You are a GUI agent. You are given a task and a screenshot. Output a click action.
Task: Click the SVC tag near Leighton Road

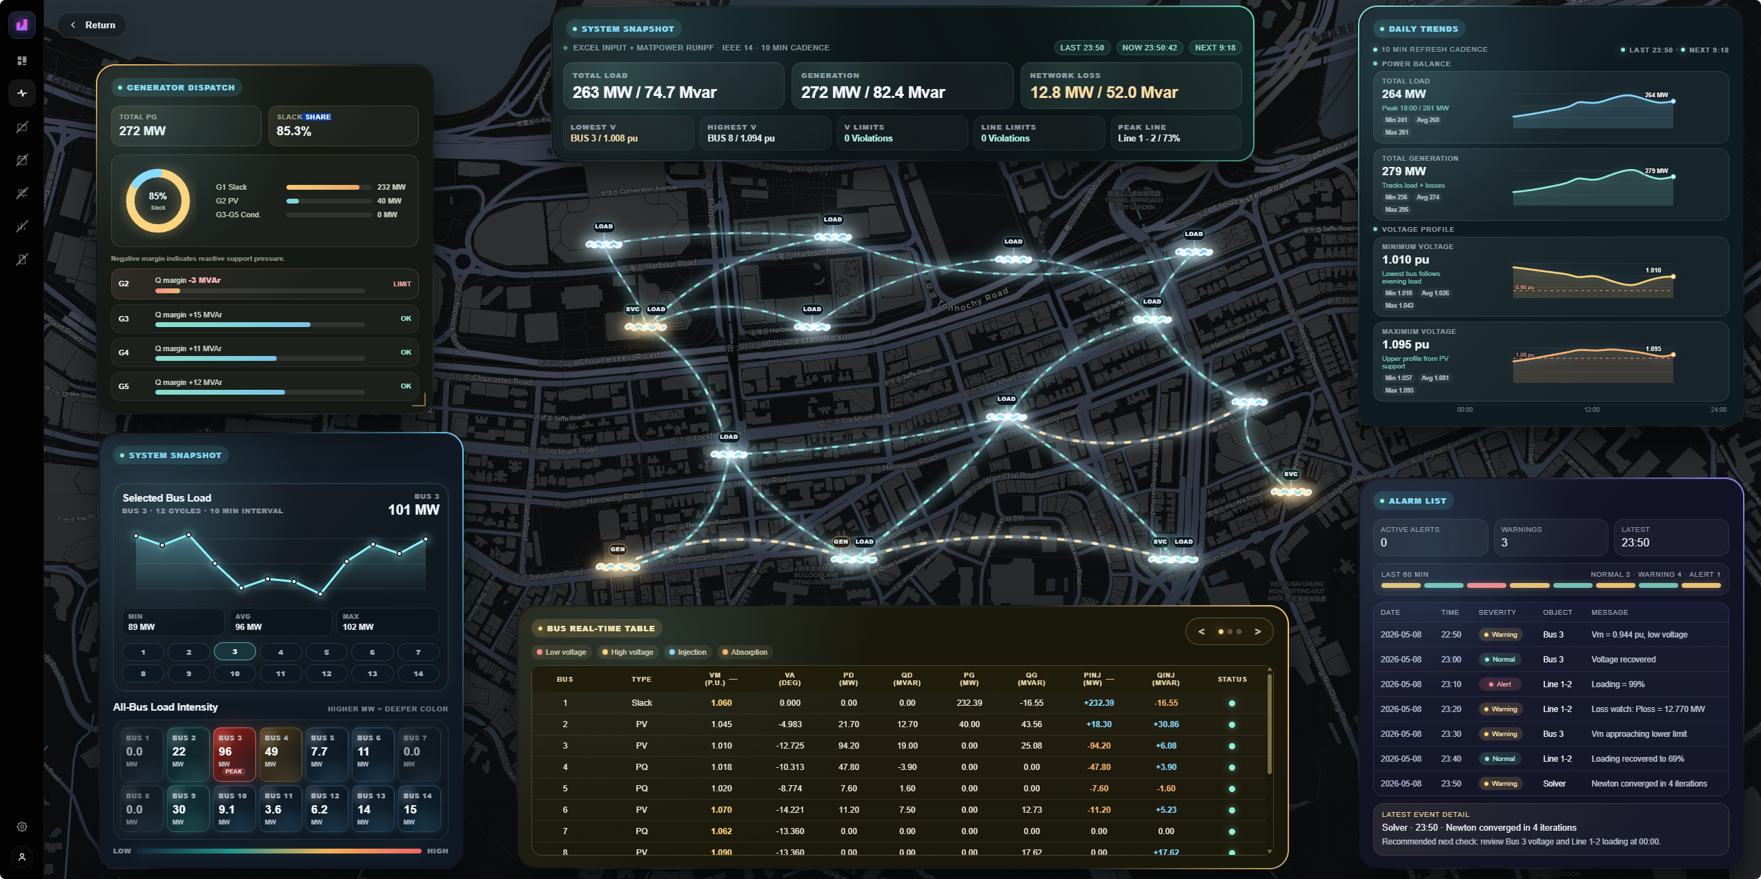(x=1290, y=475)
